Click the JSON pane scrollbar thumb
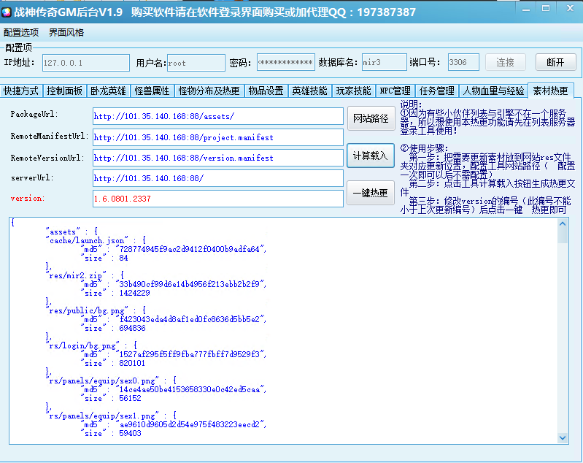 563,236
